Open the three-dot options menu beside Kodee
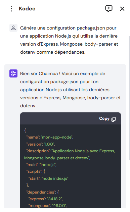This screenshot has width=130, height=212. point(11,9)
